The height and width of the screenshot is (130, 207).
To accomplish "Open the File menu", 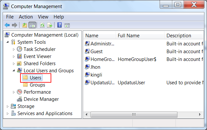I will [x=10, y=17].
